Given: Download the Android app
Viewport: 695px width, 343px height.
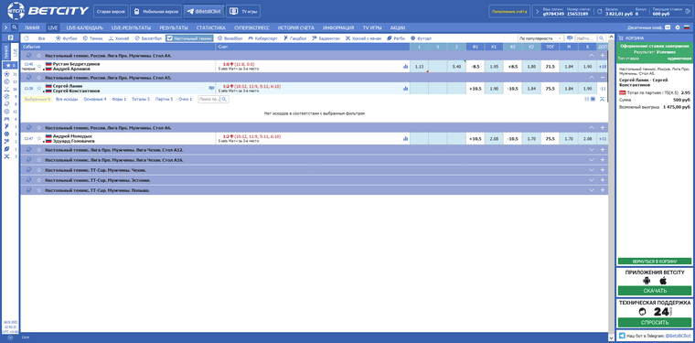Looking at the screenshot, I should 647,281.
